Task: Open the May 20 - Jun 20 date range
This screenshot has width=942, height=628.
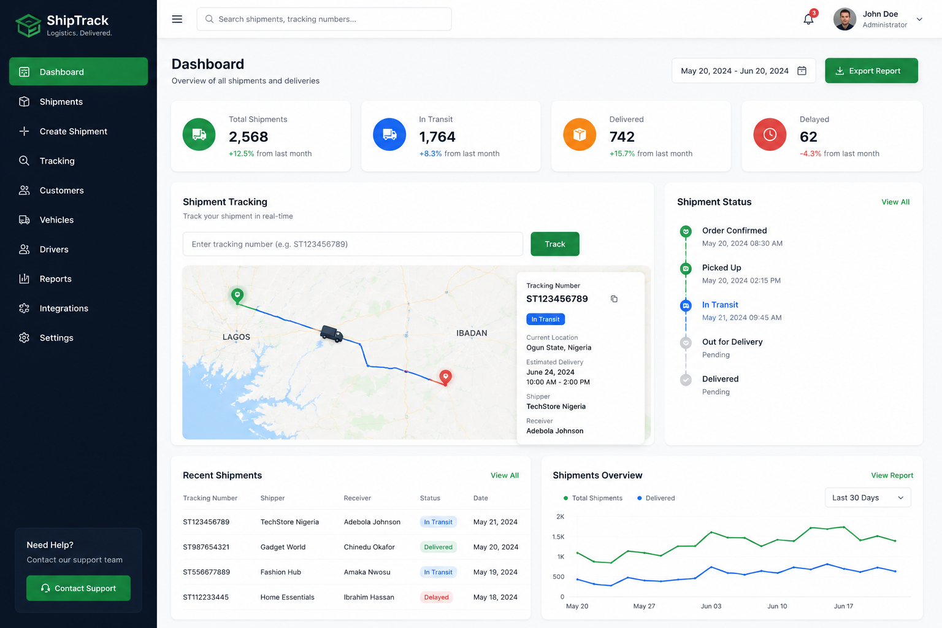Action: coord(743,71)
